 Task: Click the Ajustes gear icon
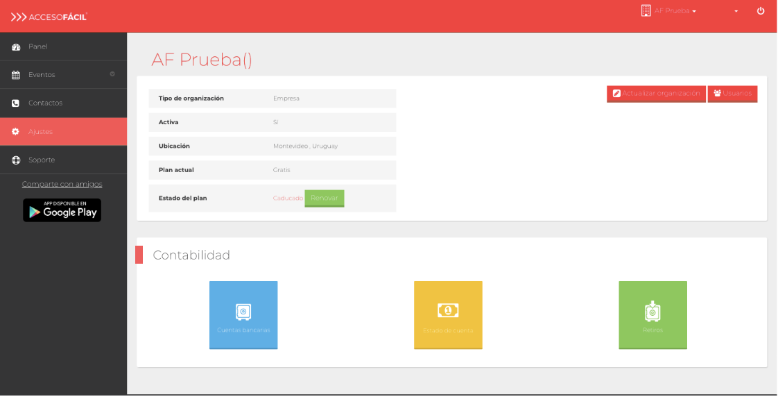pyautogui.click(x=16, y=132)
